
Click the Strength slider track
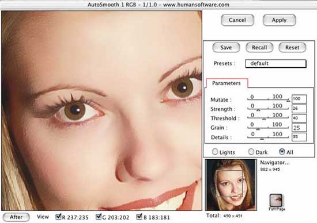pos(268,109)
